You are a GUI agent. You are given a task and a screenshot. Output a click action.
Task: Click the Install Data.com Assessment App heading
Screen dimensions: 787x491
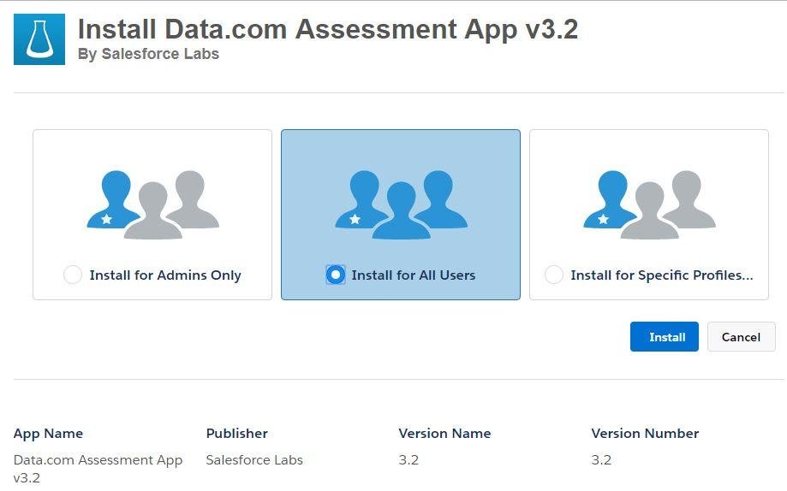(328, 29)
